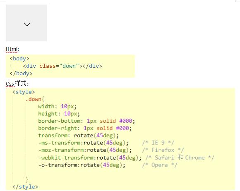Click the -o-transform property line
Viewport: 240px width, 191px height.
click(x=82, y=165)
